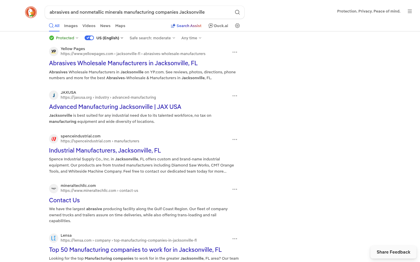The image size is (420, 262).
Task: Click the search query input field
Action: pyautogui.click(x=140, y=12)
